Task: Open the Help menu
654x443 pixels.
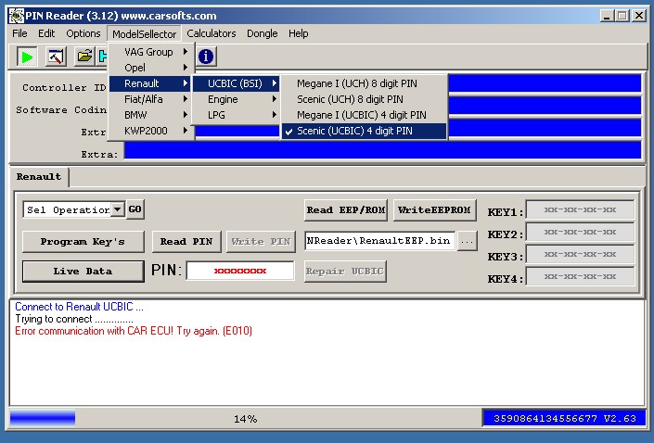Action: coord(298,33)
